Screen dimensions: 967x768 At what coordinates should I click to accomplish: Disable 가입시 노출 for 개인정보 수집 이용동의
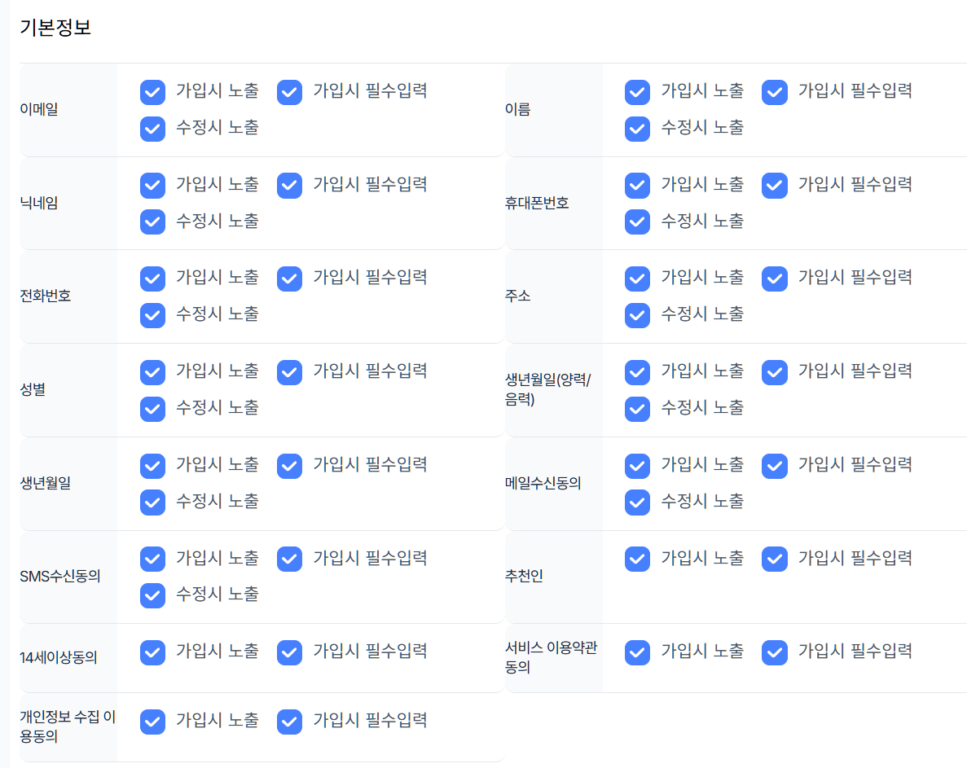tap(152, 722)
